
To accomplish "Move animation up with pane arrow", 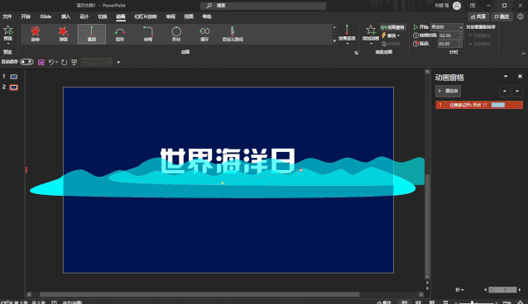I will (x=505, y=91).
